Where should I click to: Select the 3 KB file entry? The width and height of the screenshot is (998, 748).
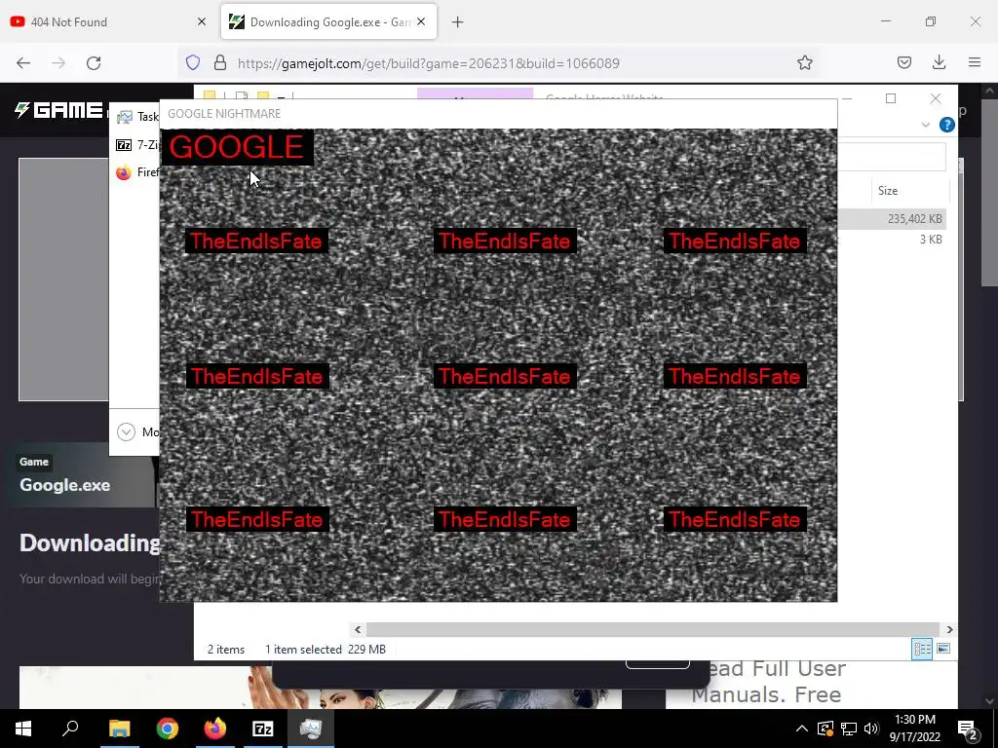coord(891,240)
